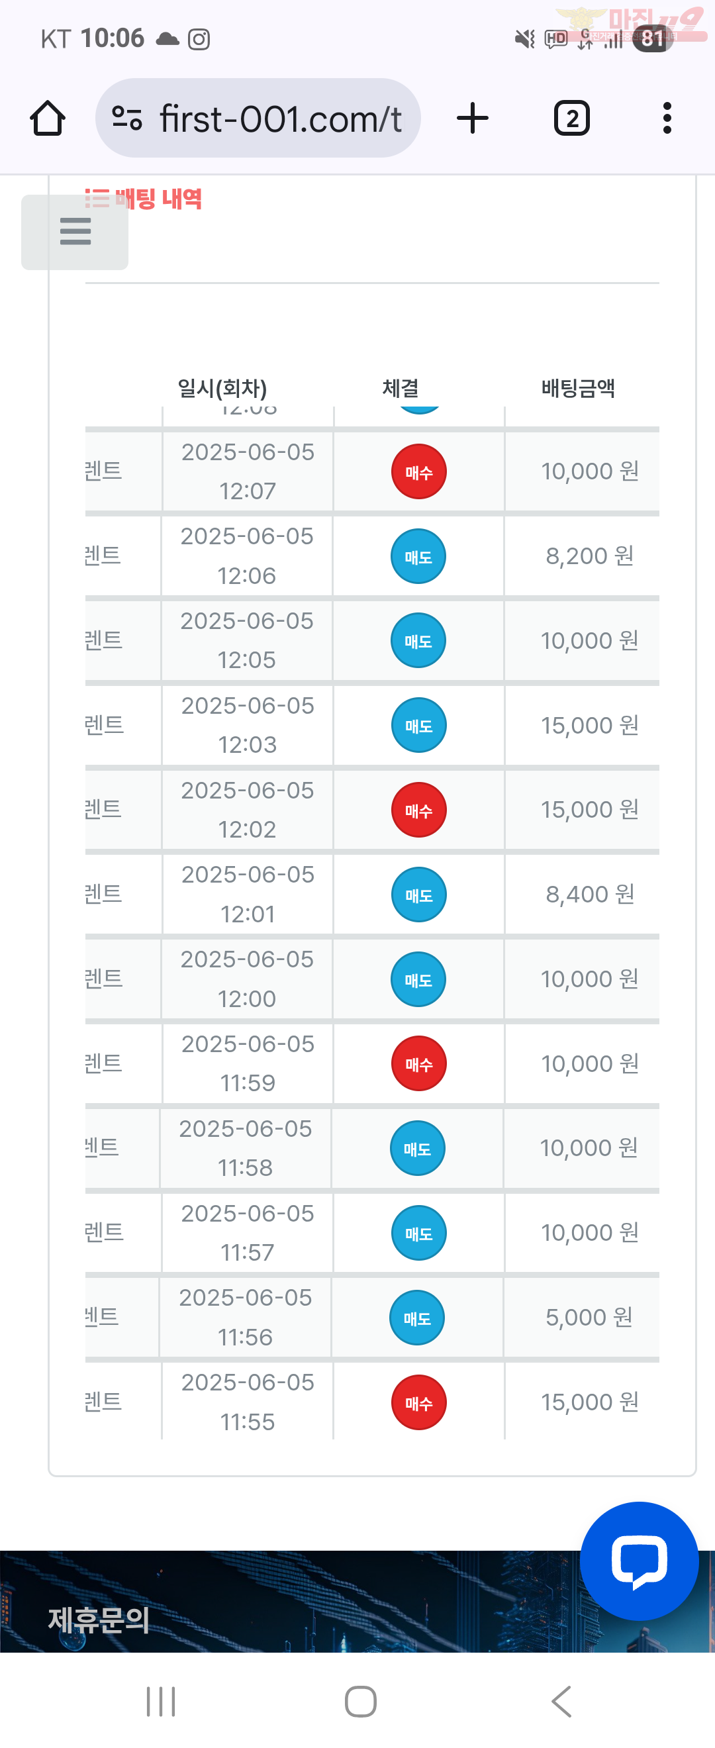Viewport: 715px width, 1748px height.
Task: Open the site settings icon in address bar
Action: (x=127, y=119)
